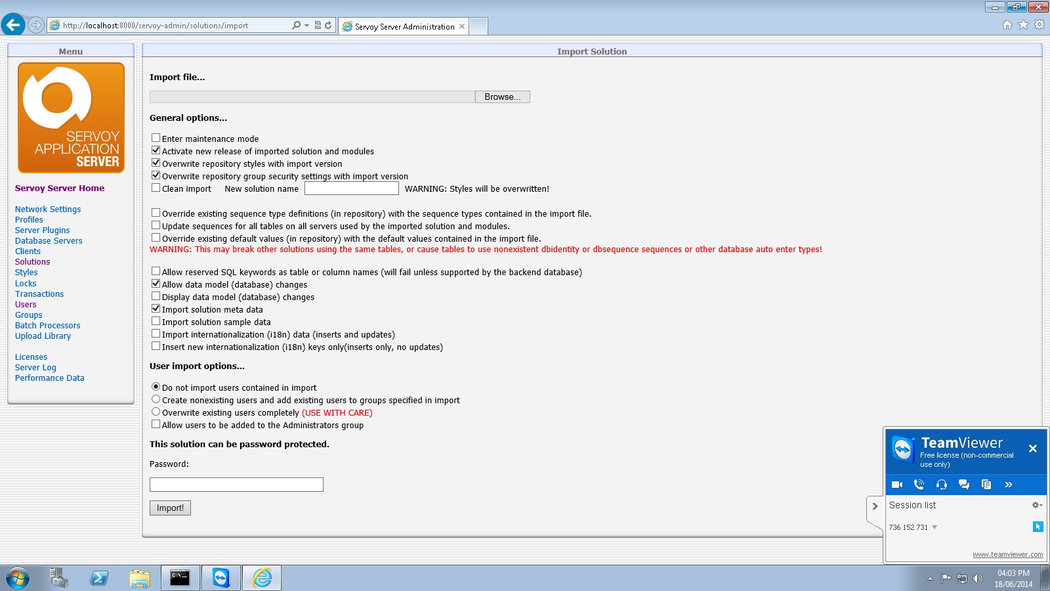
Task: Click the browser address bar URL
Action: tap(156, 26)
